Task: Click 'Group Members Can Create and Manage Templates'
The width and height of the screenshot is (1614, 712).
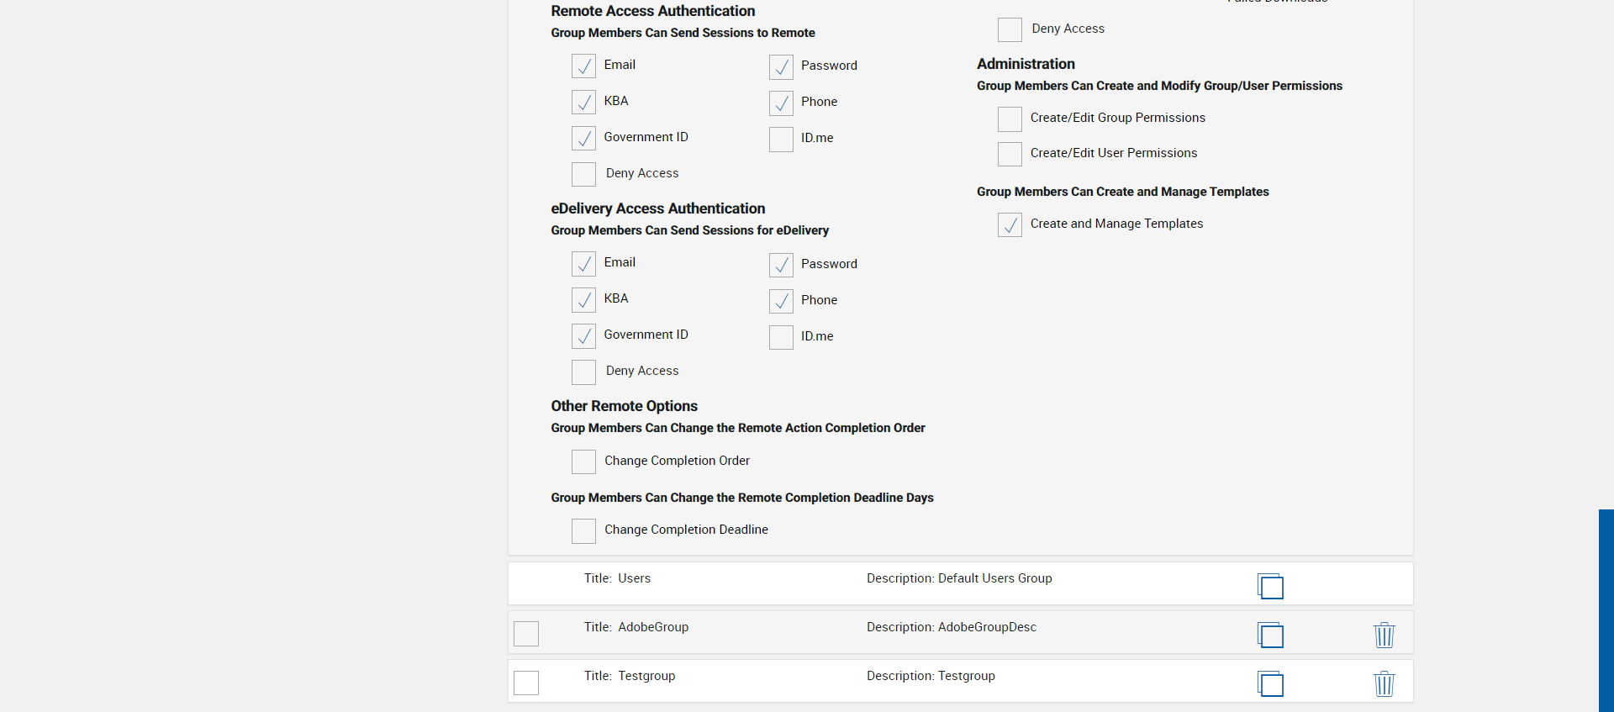Action: (x=1123, y=192)
